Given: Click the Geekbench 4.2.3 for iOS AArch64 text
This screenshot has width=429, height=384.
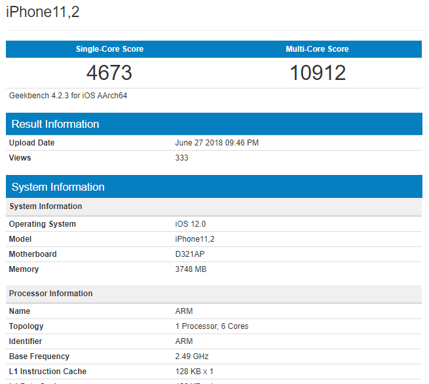Looking at the screenshot, I should [x=68, y=96].
